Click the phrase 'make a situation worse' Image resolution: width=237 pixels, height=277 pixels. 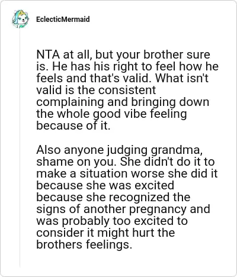pos(100,174)
